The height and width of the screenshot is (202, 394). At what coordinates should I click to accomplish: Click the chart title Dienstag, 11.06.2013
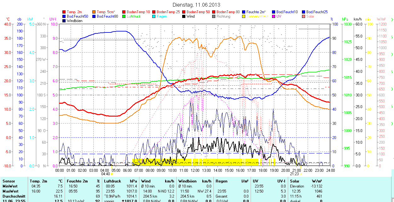tap(197, 5)
